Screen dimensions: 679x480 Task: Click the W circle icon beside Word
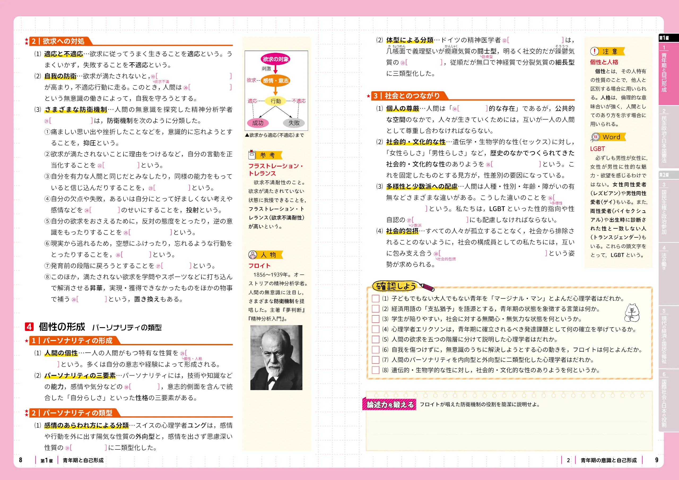tap(595, 137)
